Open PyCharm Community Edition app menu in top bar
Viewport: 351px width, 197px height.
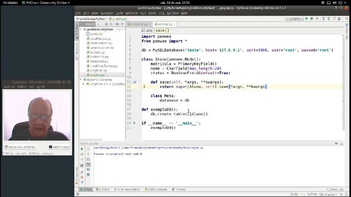(x=46, y=3)
